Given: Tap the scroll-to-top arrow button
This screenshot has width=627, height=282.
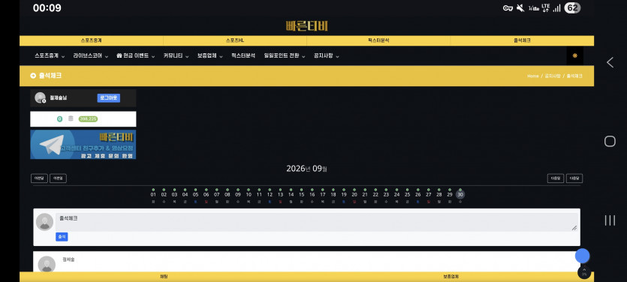Looking at the screenshot, I should [584, 272].
